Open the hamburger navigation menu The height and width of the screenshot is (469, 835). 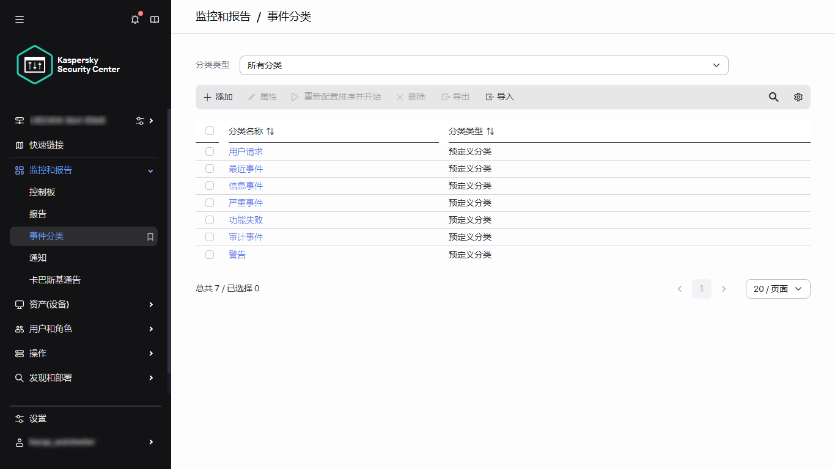coord(19,19)
